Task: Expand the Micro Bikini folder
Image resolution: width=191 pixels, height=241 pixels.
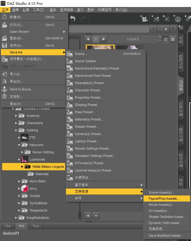Action: tap(19, 182)
